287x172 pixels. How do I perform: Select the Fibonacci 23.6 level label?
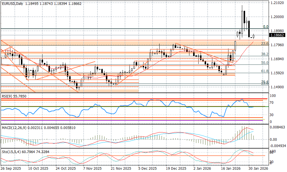[x=264, y=44]
